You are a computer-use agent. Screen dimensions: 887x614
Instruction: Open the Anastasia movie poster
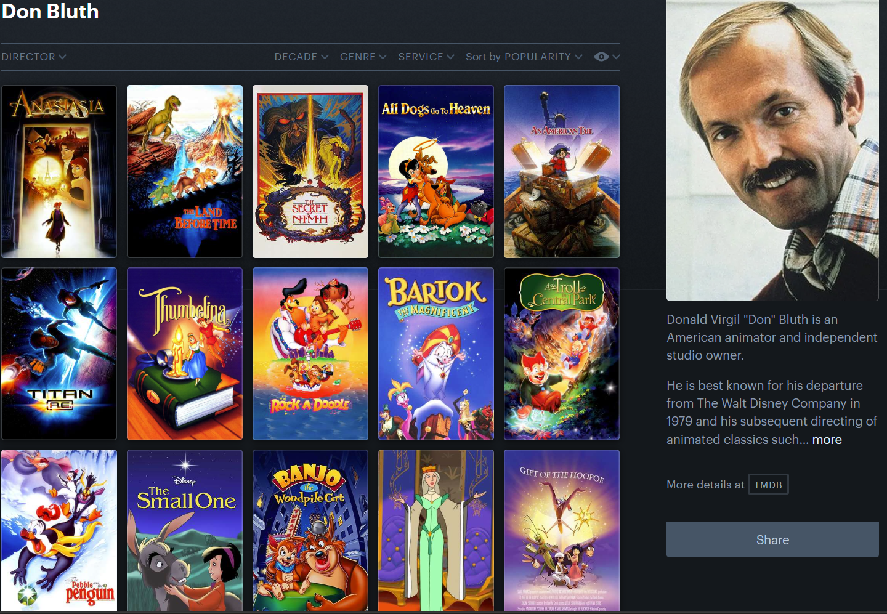pyautogui.click(x=59, y=171)
